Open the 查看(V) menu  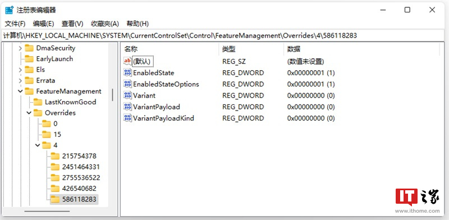coord(72,24)
